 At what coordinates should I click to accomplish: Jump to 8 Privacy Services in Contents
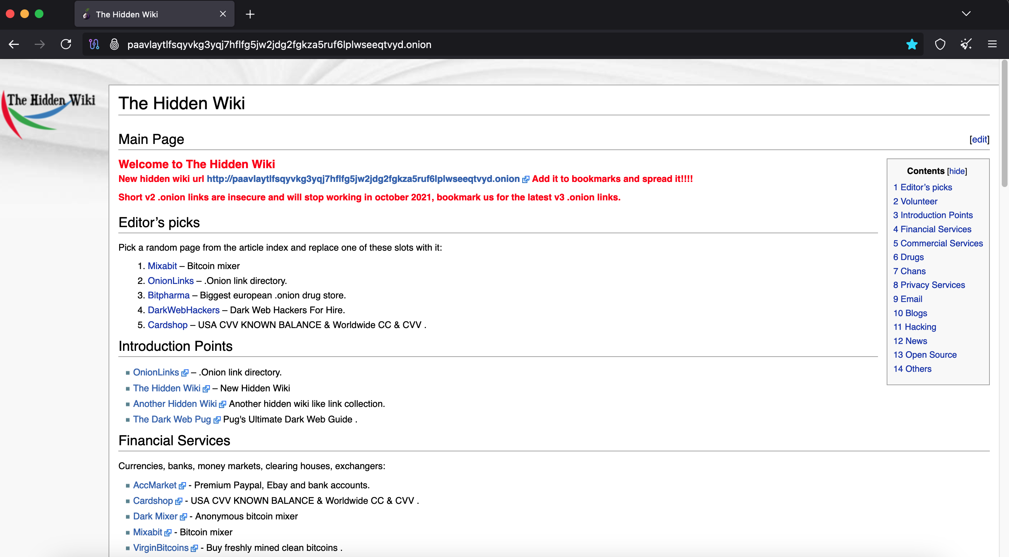[x=929, y=285]
